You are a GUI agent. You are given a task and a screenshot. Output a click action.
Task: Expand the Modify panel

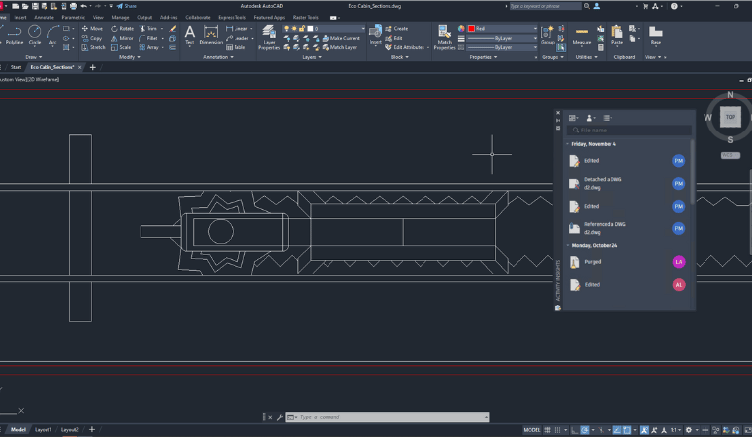tap(129, 57)
